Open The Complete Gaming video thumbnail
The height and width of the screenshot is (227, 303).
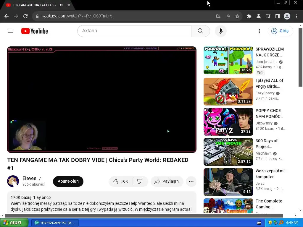coord(228,206)
